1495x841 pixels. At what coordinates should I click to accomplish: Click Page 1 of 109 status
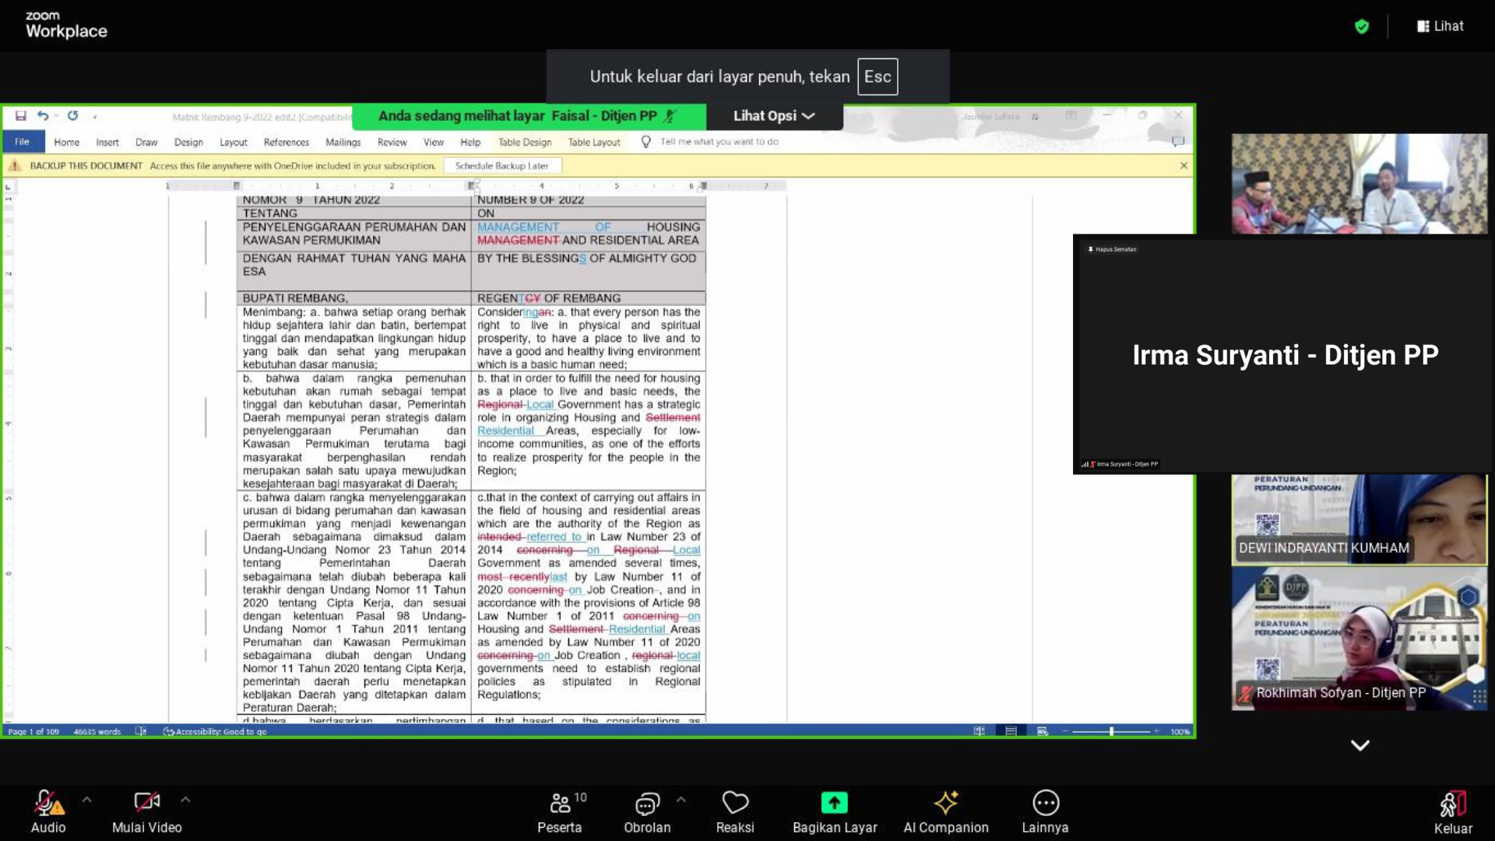tap(33, 732)
